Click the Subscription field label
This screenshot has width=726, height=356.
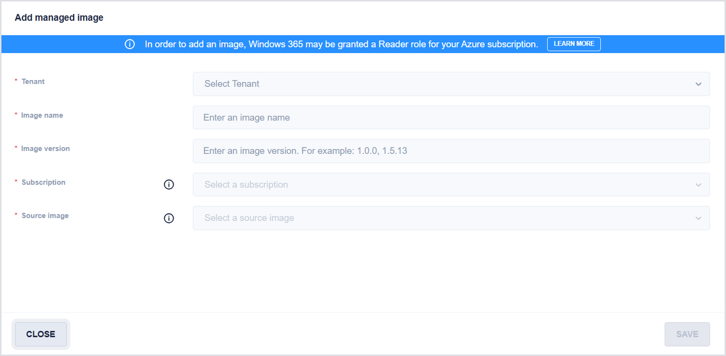pyautogui.click(x=44, y=182)
